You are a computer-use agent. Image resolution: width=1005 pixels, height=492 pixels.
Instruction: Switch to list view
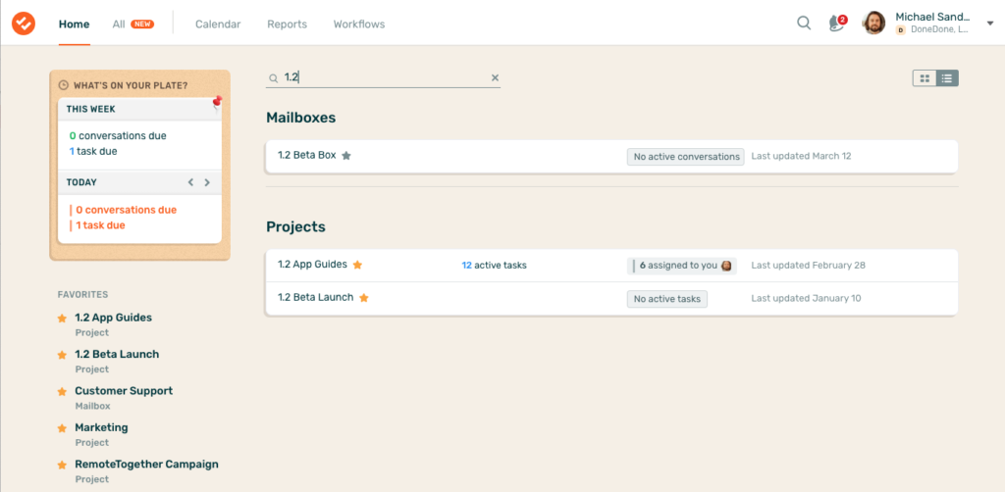tap(947, 78)
